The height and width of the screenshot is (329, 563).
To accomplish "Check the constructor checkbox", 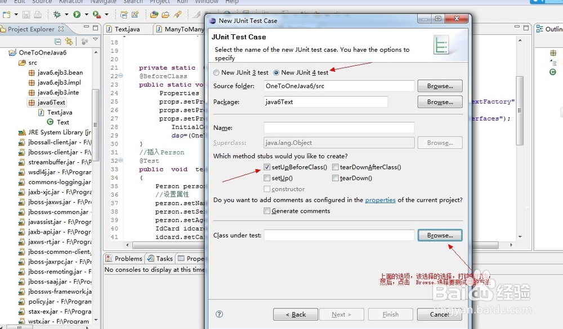I will tap(267, 189).
